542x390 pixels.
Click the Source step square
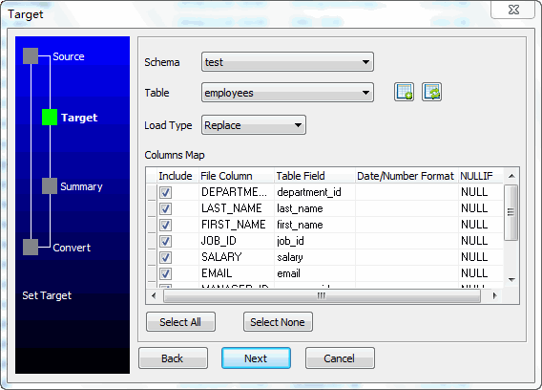pos(31,55)
